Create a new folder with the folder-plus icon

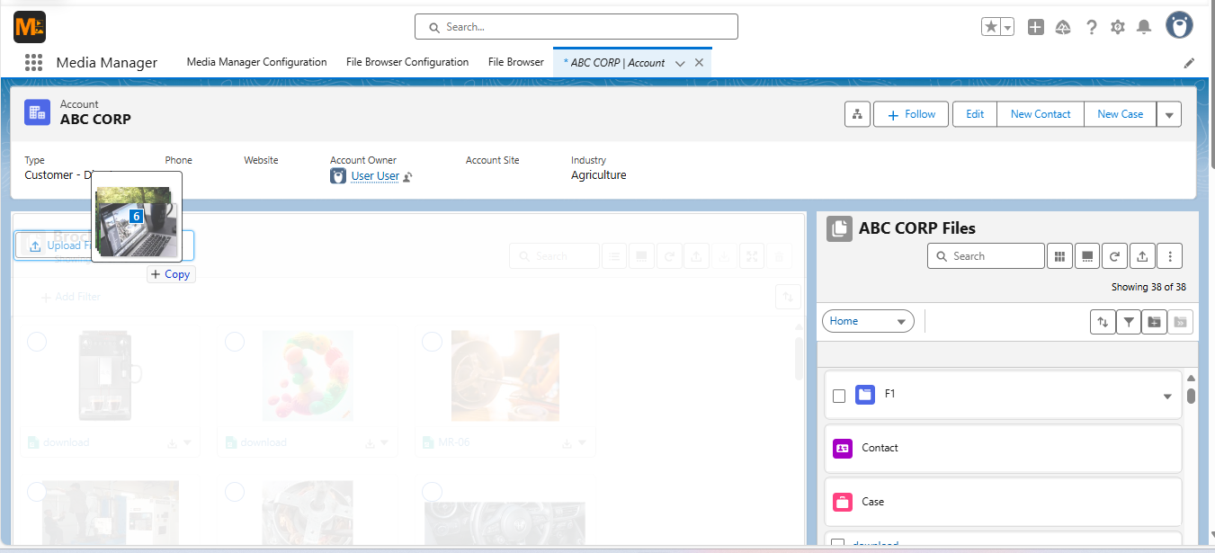(x=1154, y=321)
